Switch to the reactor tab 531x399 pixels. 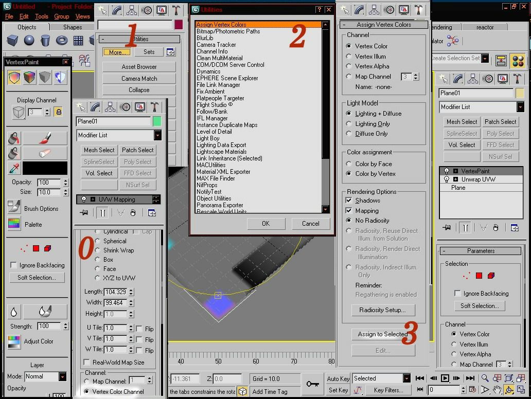tap(485, 27)
